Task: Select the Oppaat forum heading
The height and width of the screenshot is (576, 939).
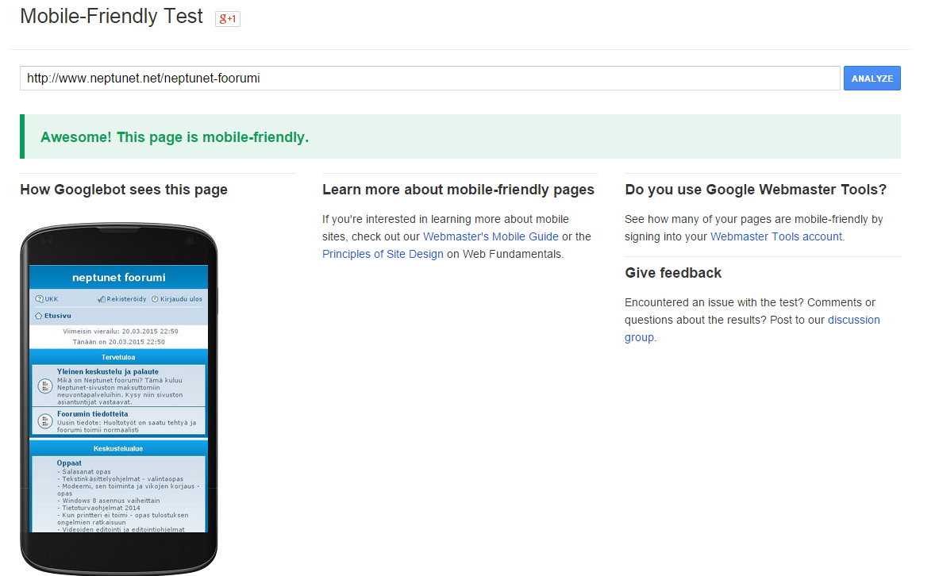Action: [69, 463]
